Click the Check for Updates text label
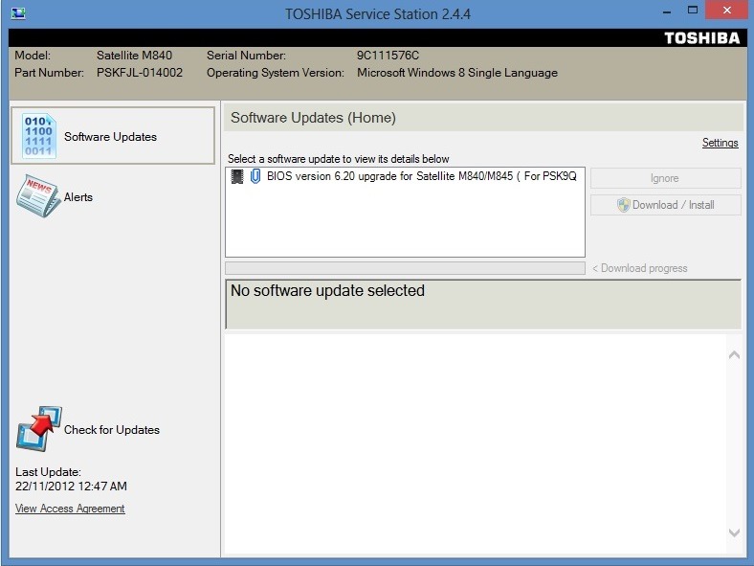Viewport: 754px width, 566px height. coord(112,430)
